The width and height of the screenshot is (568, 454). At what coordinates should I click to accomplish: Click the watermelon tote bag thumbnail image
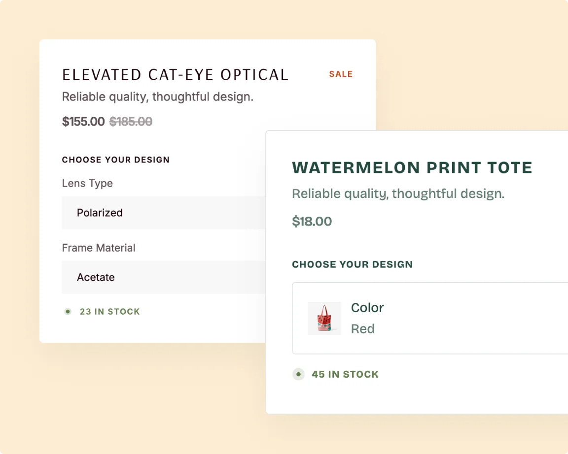pos(324,318)
